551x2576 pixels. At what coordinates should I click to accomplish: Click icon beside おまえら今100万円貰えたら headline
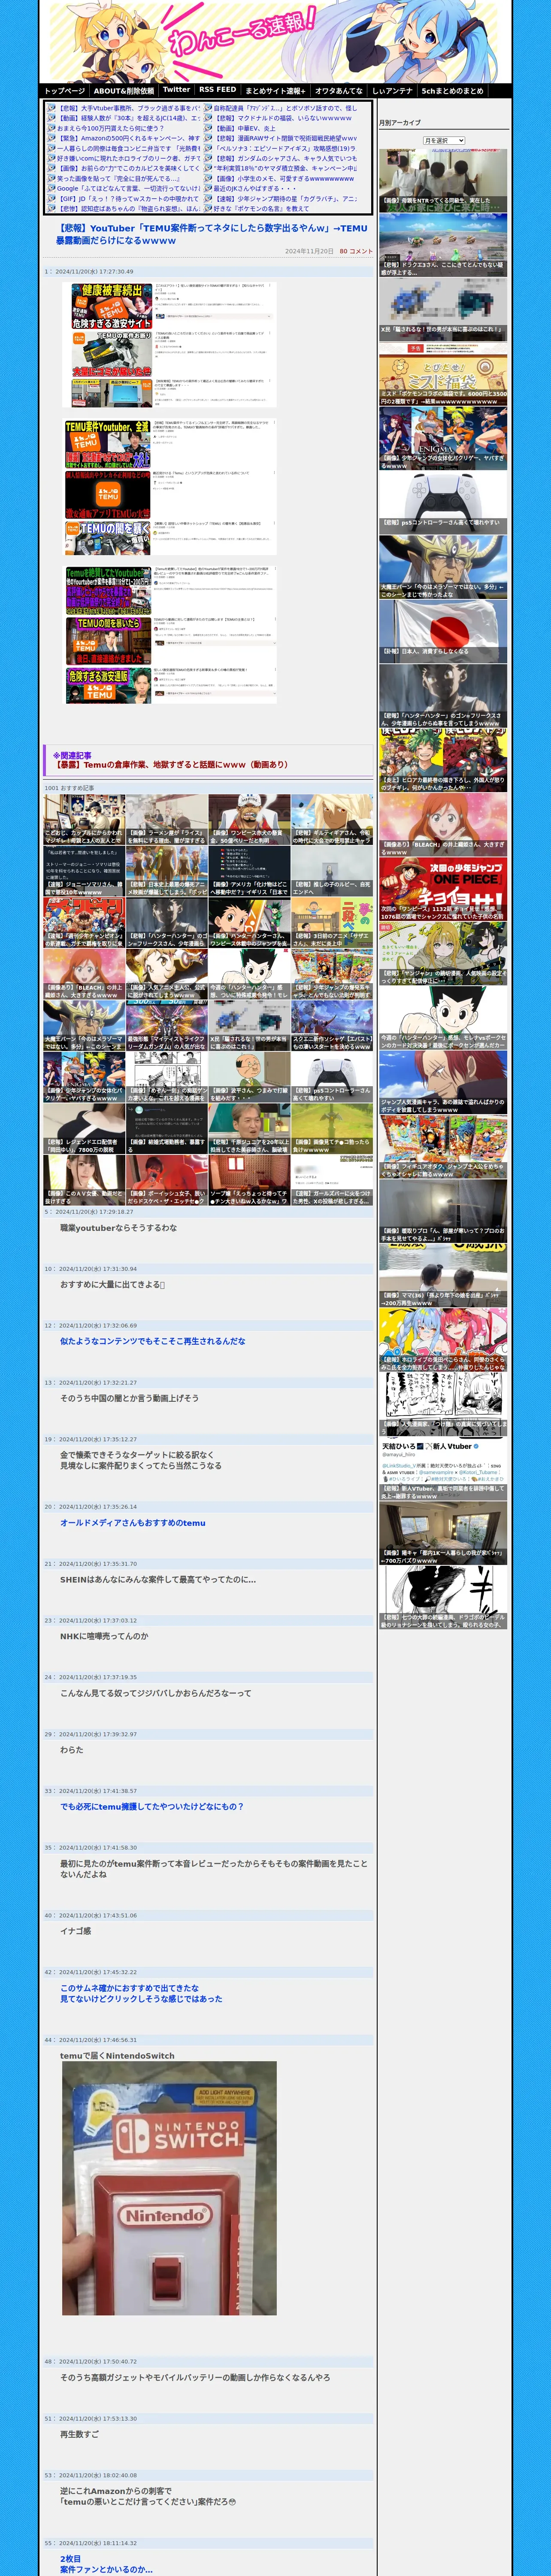click(51, 128)
